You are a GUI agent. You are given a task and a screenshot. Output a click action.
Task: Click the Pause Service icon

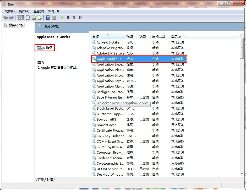75,17
